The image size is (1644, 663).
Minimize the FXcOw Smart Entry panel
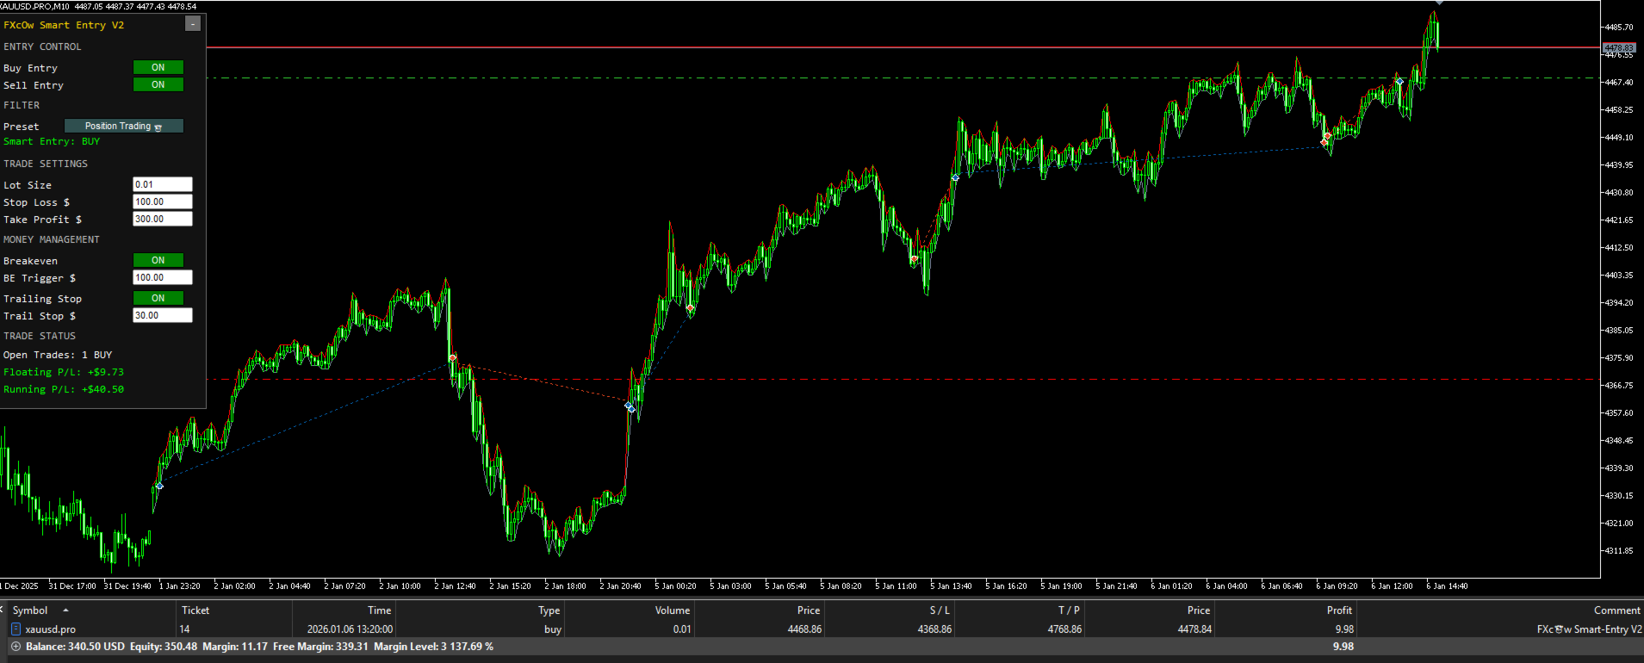pos(193,24)
